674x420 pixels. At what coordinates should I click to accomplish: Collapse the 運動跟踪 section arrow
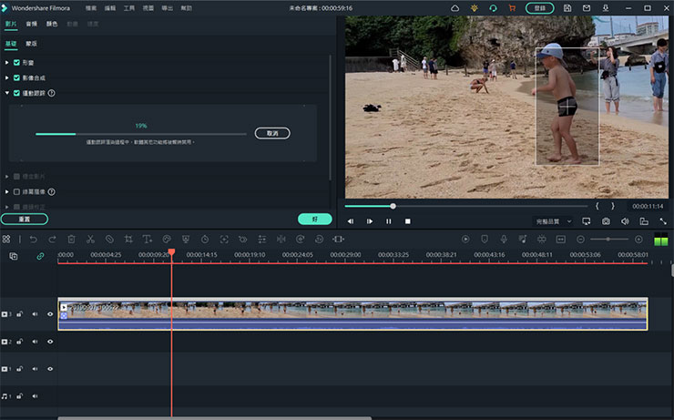[x=7, y=93]
